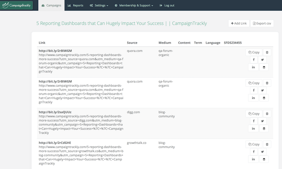This screenshot has height=169, width=282.
Task: Click the Source column header
Action: tap(132, 43)
